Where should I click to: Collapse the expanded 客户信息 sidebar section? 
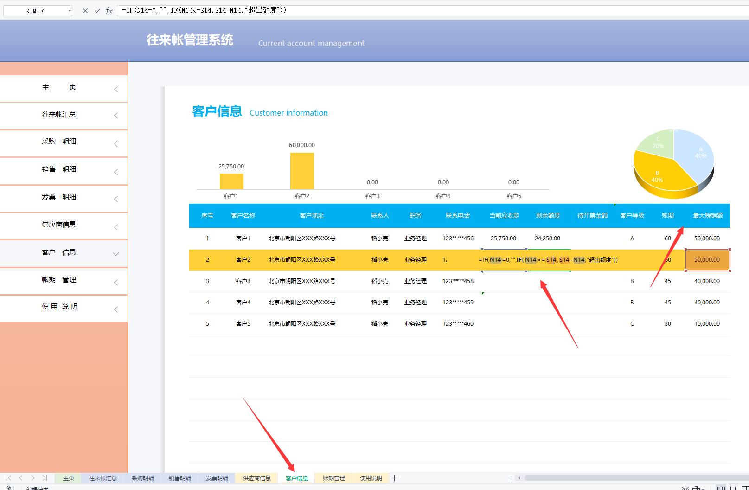coord(115,254)
